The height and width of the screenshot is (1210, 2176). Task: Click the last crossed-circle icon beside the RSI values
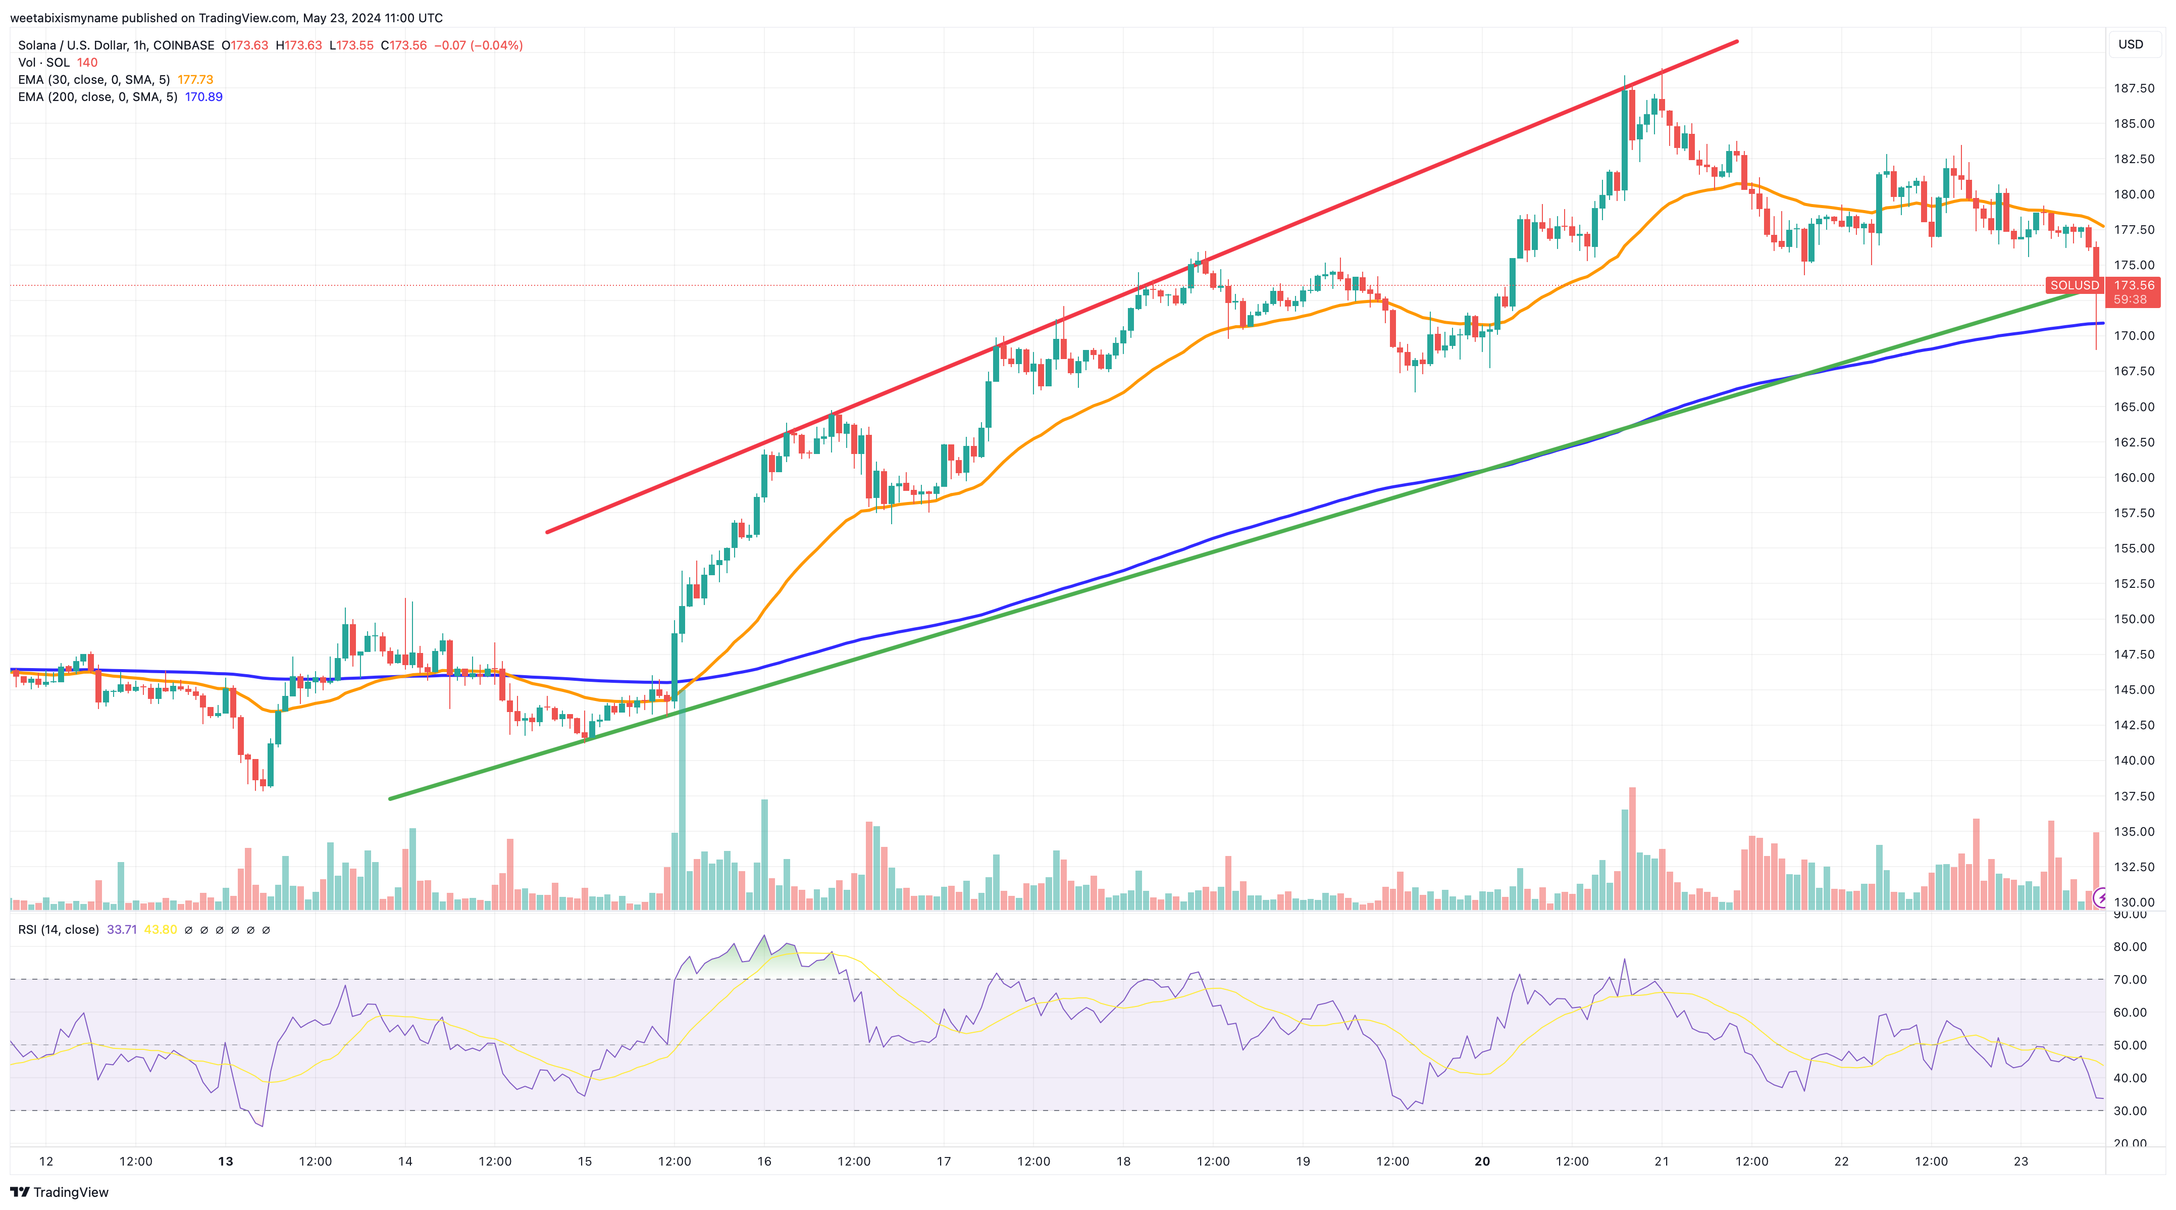point(267,930)
